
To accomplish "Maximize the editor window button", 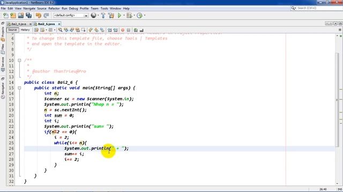I will coord(340,23).
